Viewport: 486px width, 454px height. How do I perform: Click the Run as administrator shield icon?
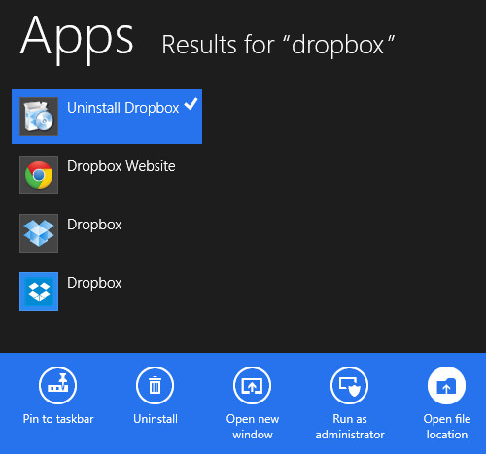350,385
